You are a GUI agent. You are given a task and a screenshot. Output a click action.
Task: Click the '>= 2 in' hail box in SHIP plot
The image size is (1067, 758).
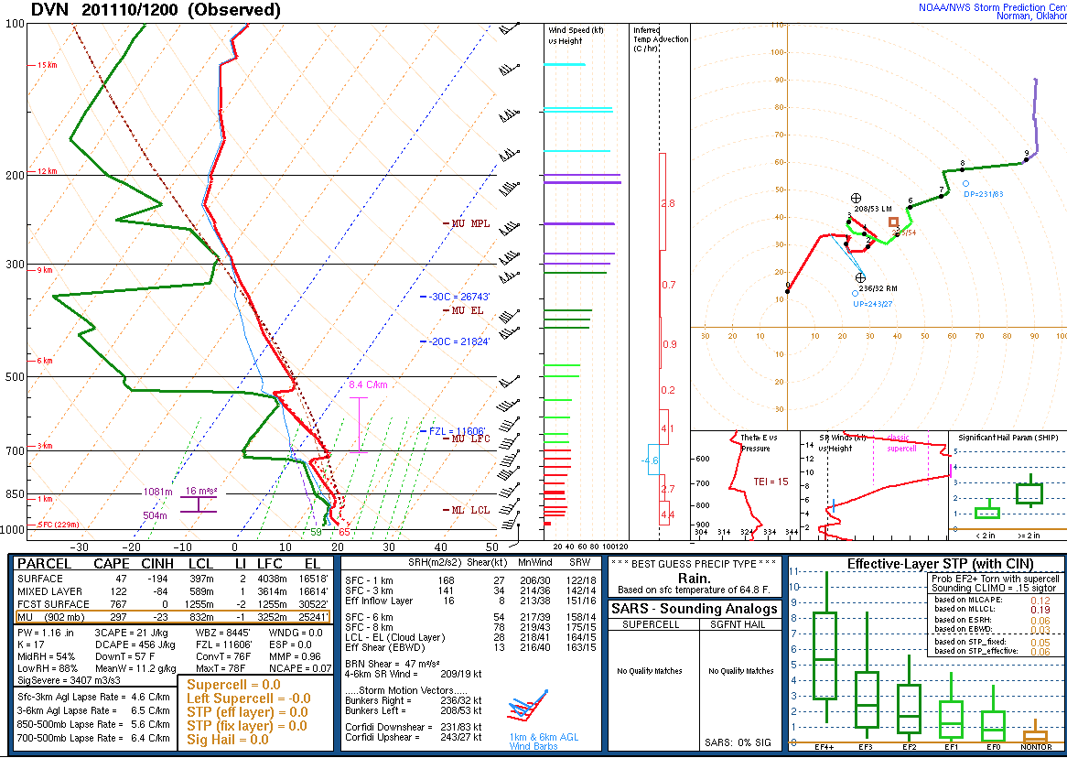(1029, 493)
